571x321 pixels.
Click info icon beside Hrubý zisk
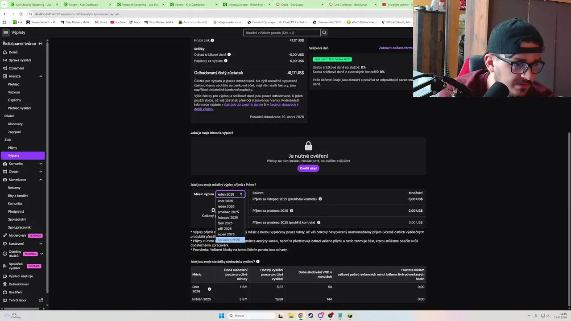212,40
